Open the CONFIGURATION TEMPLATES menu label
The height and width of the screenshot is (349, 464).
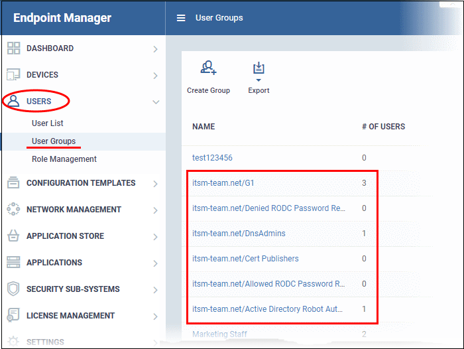[81, 183]
